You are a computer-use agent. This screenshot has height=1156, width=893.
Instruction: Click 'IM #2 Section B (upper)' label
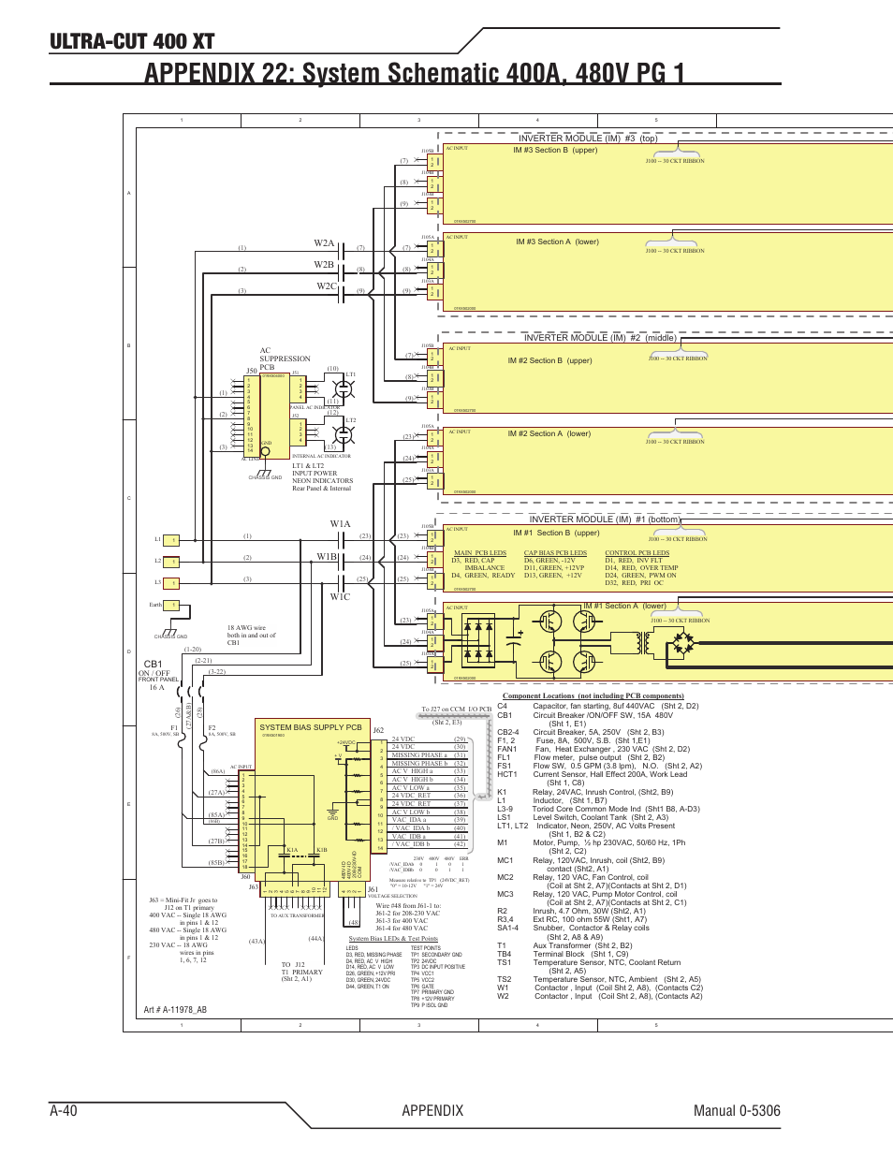pyautogui.click(x=550, y=360)
